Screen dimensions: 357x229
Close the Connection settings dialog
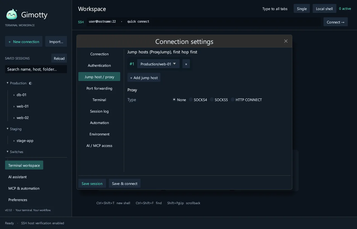coord(286,41)
